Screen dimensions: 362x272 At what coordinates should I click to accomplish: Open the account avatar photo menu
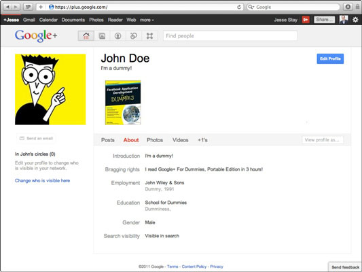[x=344, y=20]
